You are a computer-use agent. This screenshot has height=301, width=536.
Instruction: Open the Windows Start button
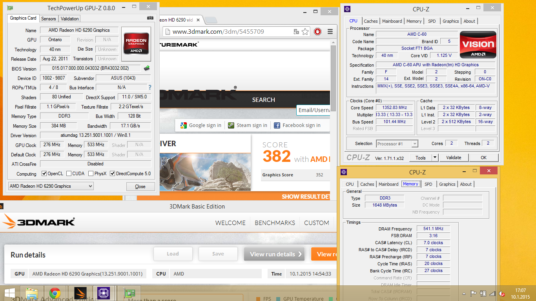(9, 294)
